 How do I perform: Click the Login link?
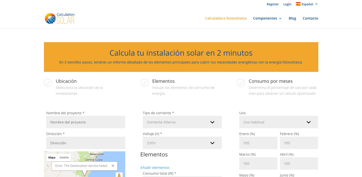(x=287, y=4)
